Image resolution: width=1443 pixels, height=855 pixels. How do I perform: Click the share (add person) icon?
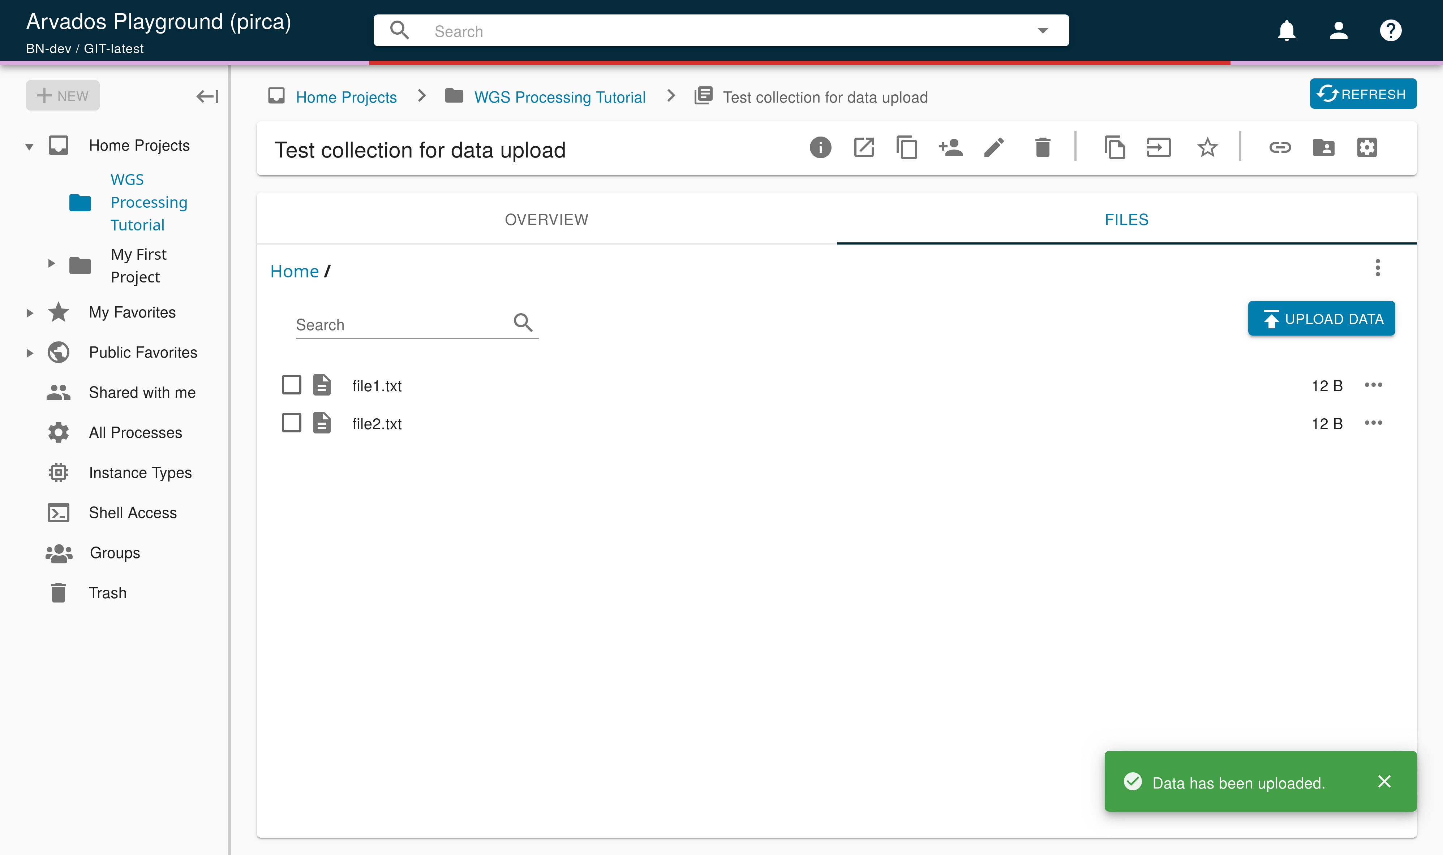tap(950, 147)
